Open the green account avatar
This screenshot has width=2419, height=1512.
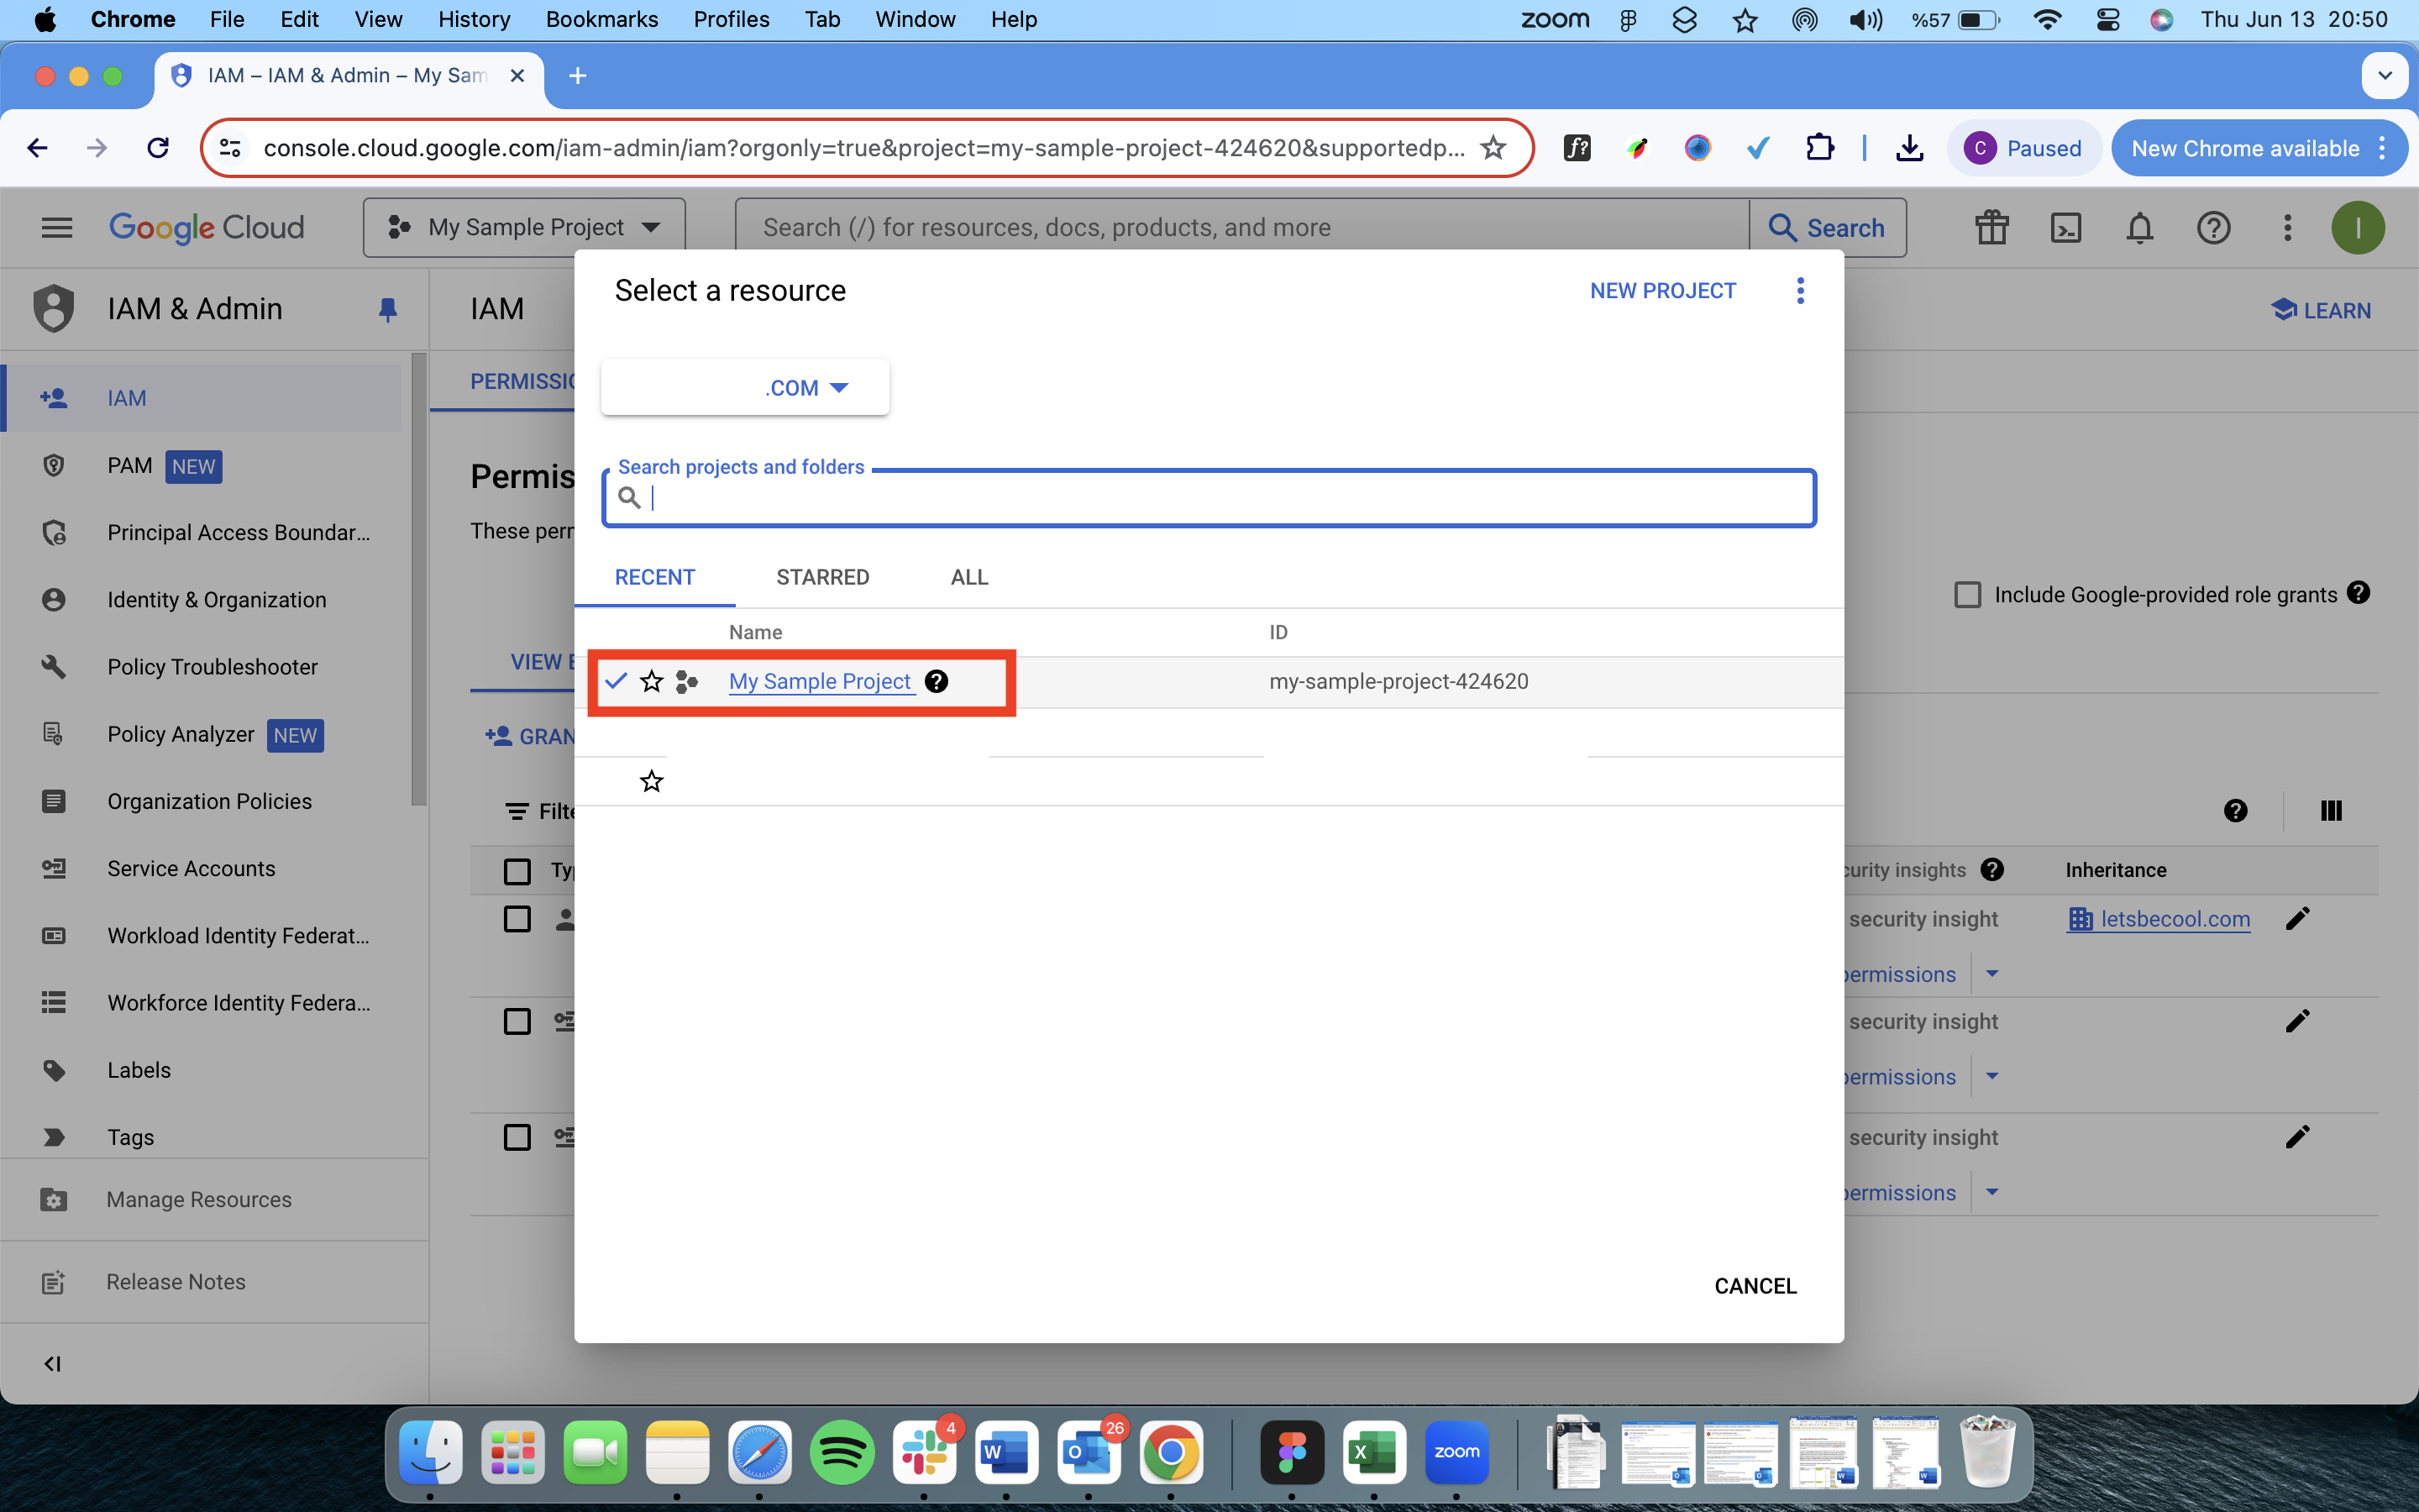[x=2358, y=228]
